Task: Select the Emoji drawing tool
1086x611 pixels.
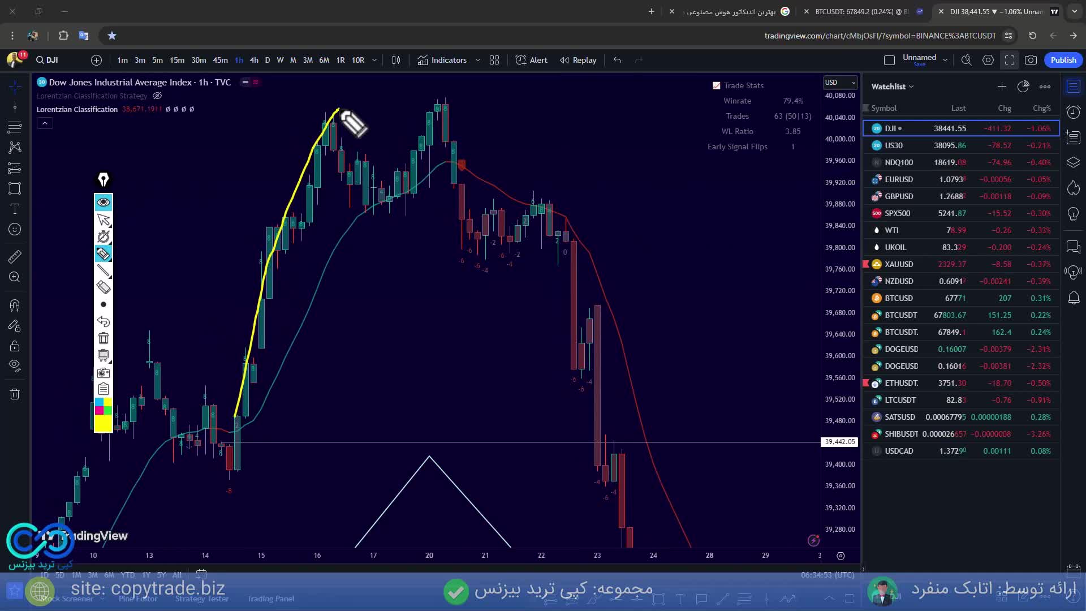Action: [x=15, y=229]
